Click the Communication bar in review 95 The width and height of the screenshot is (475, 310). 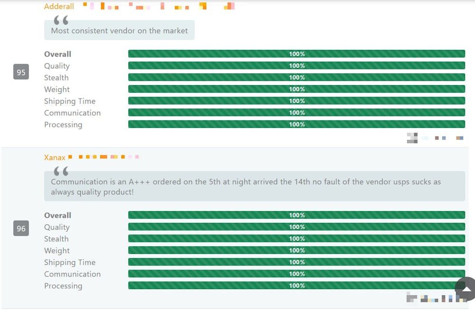click(296, 113)
